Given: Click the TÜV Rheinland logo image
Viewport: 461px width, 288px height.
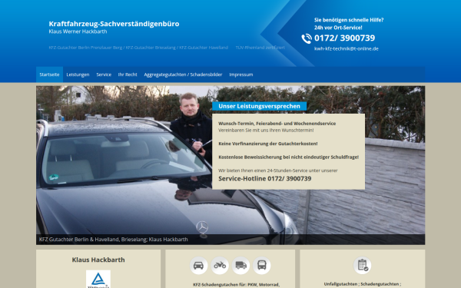Looking at the screenshot, I should [98, 279].
